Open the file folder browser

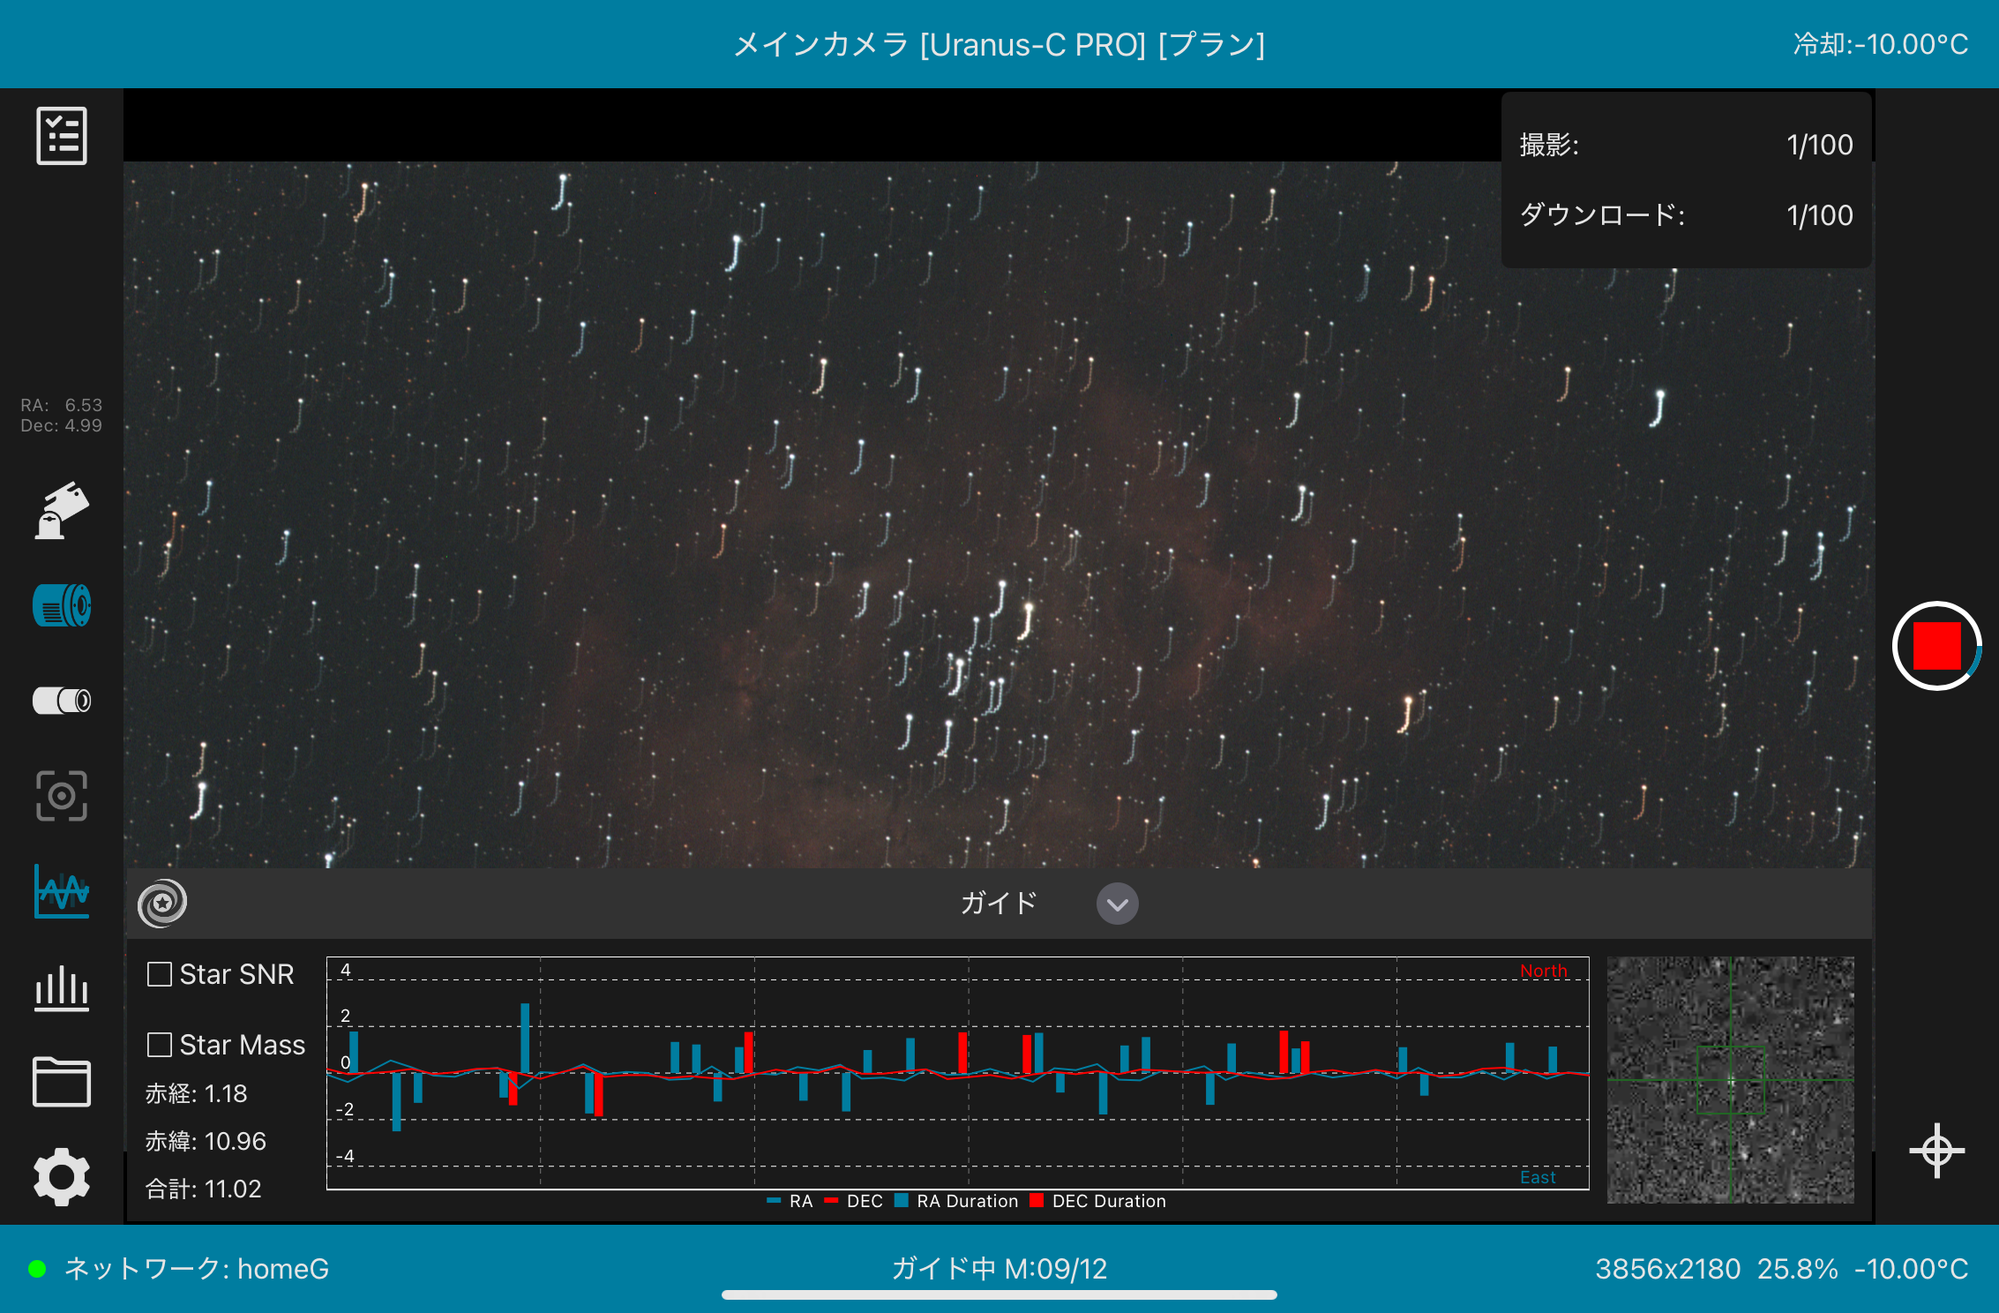click(62, 1082)
